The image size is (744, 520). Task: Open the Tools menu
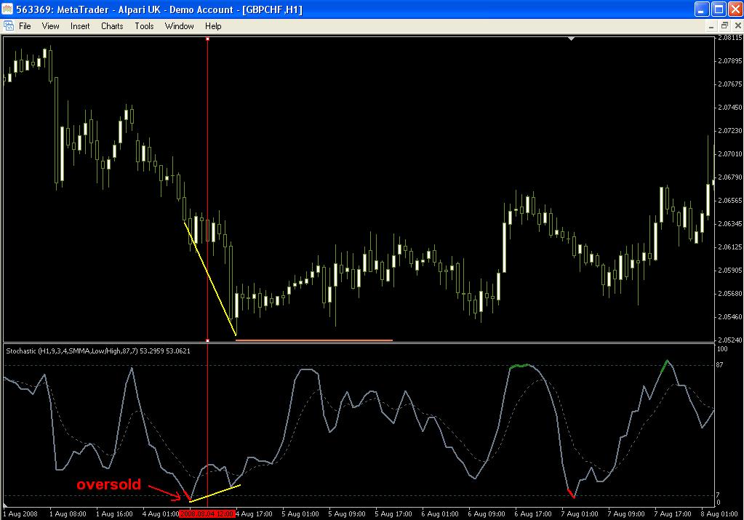[144, 25]
